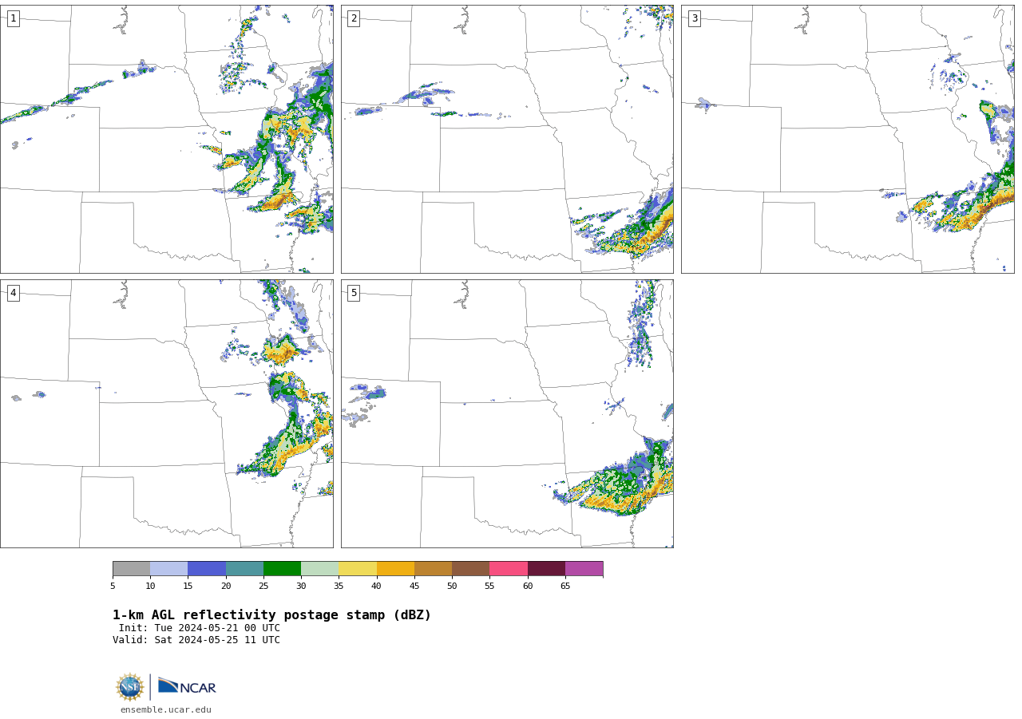
Task: Click the colorbar tick label 50
Action: 452,587
